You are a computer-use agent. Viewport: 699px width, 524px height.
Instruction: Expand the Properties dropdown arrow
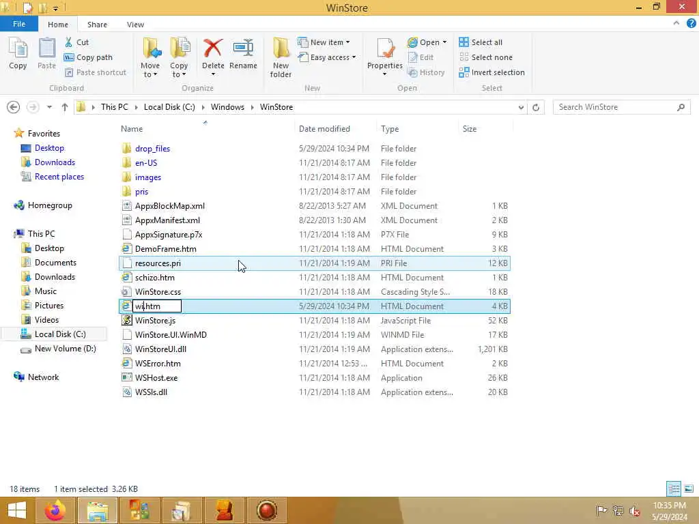385,74
